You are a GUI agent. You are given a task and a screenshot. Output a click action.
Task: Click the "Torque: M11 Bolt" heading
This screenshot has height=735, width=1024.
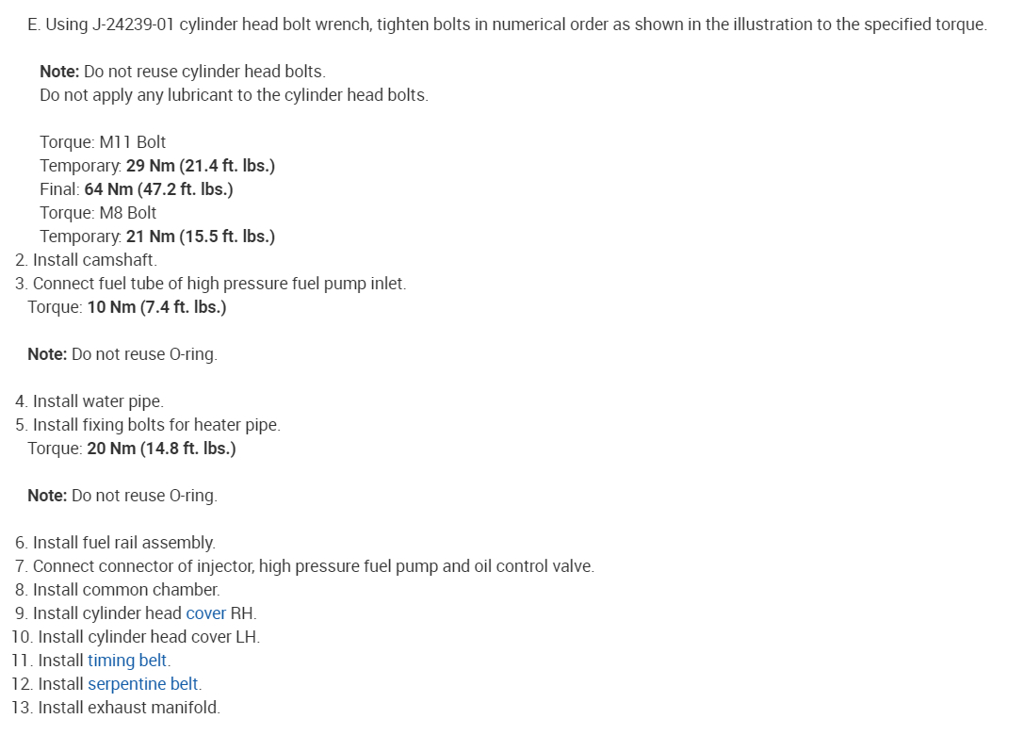[x=103, y=142]
